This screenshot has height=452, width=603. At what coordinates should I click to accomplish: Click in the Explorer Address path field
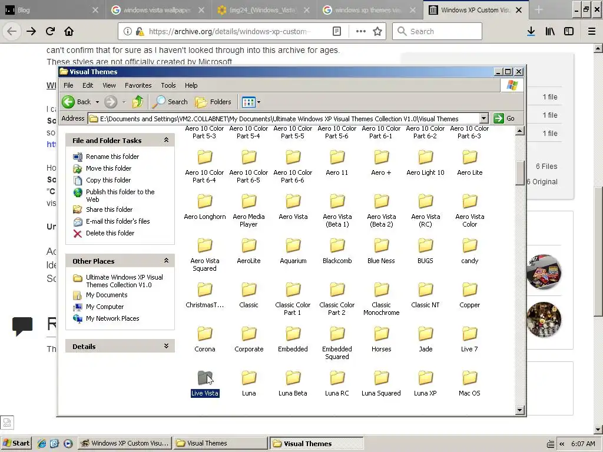pos(284,119)
